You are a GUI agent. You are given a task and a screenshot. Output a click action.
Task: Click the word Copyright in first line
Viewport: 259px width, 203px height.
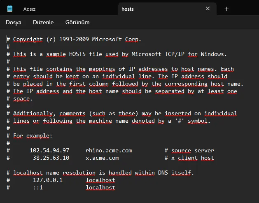(28, 39)
